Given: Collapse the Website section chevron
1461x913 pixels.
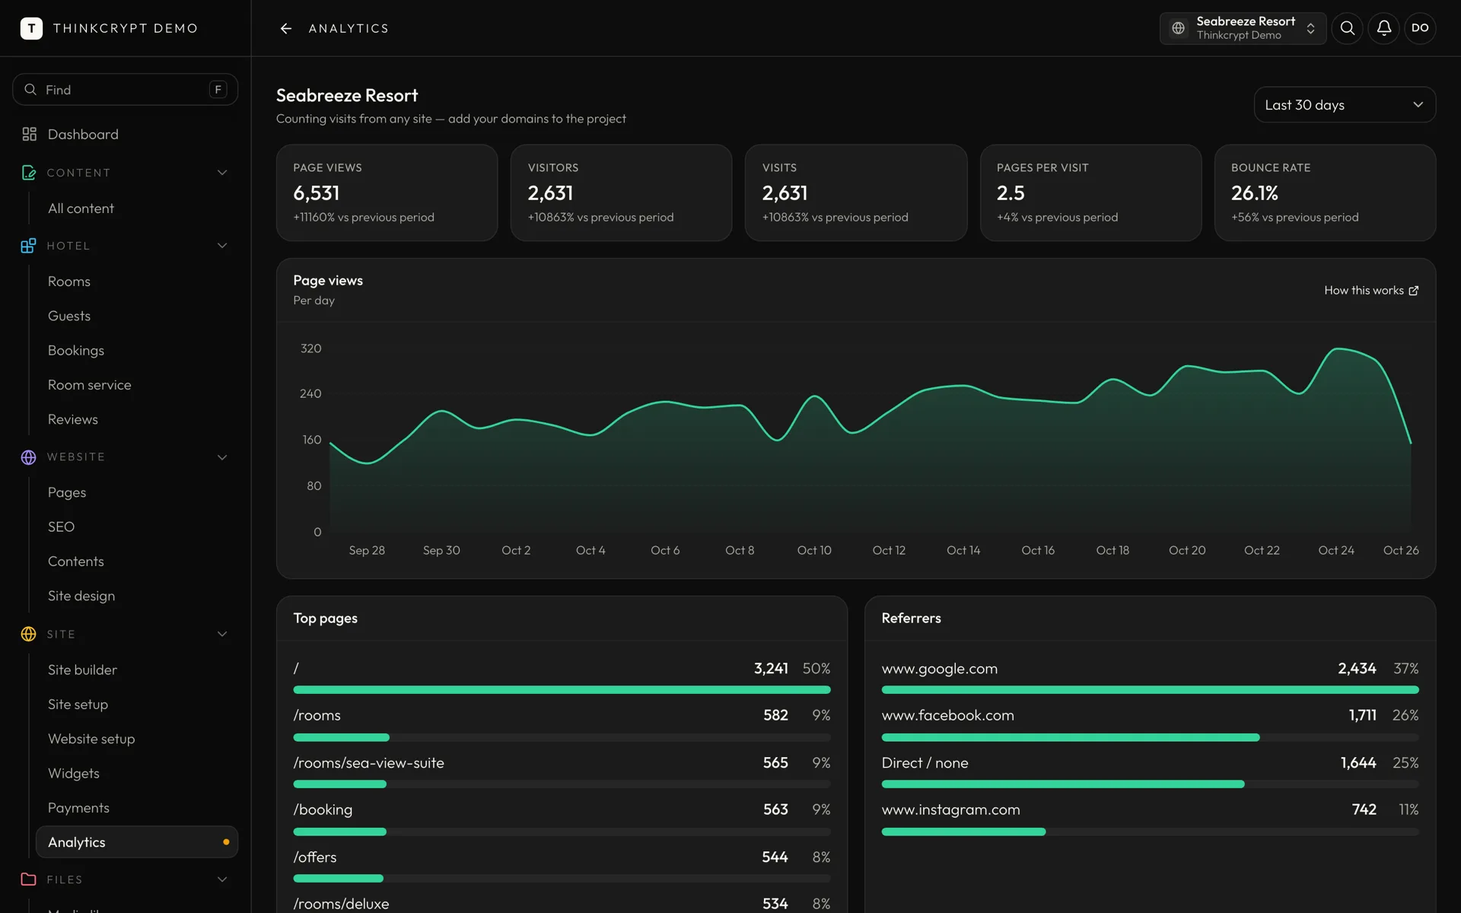Looking at the screenshot, I should 222,457.
